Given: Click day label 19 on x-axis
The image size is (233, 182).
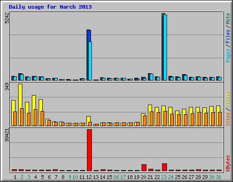Looking at the screenshot, I should pos(137,177).
